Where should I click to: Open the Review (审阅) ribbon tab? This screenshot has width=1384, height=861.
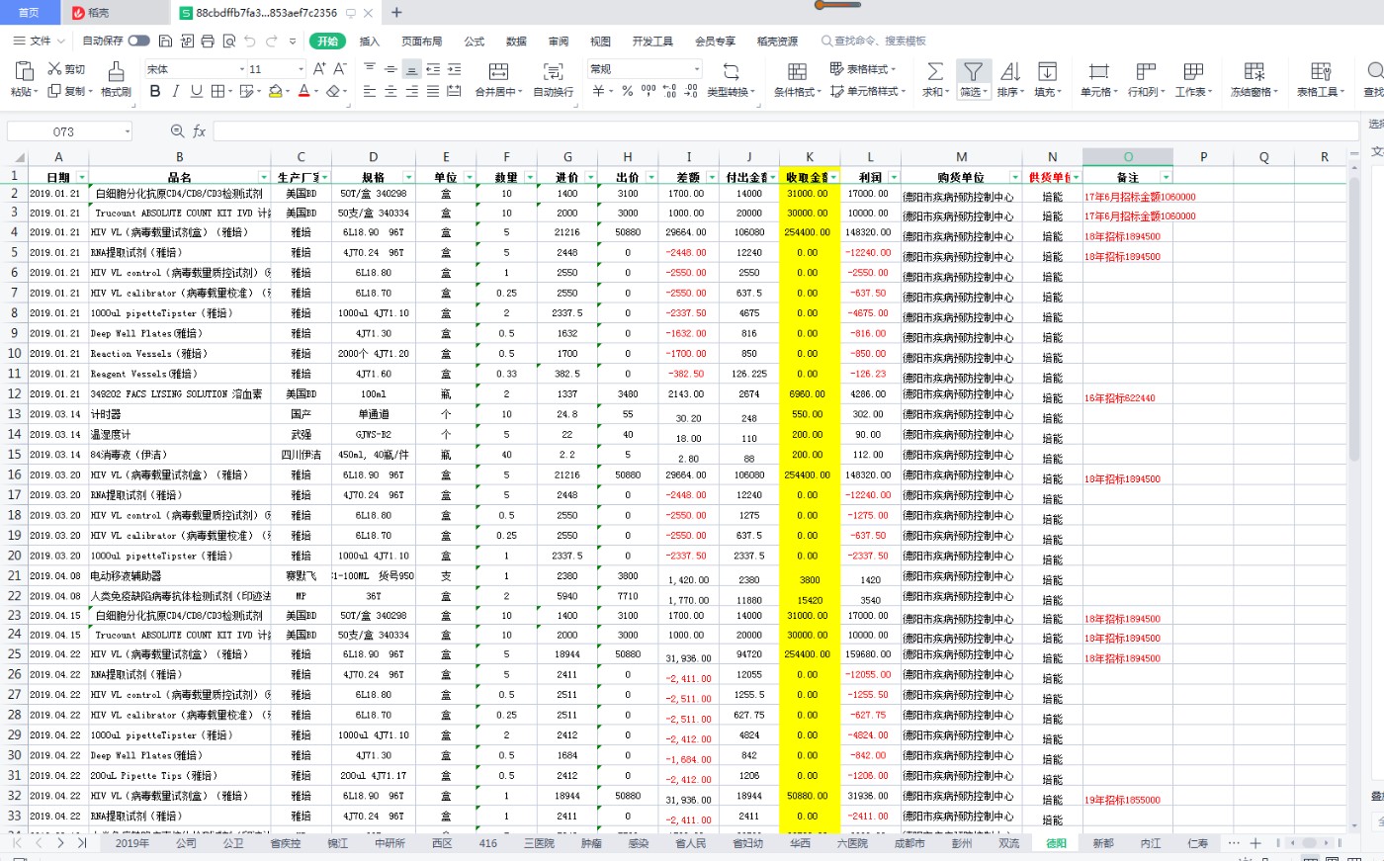[559, 41]
